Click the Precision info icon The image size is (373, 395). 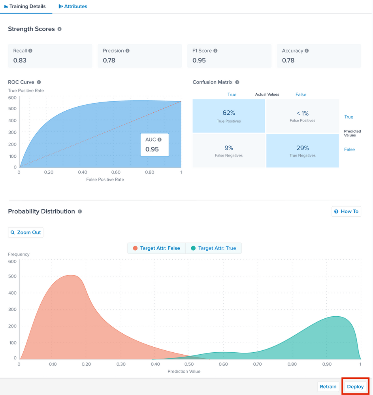[128, 51]
